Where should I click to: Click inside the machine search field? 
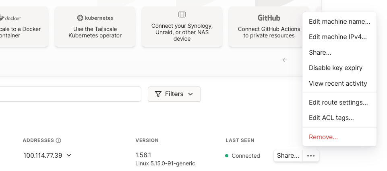coord(70,94)
